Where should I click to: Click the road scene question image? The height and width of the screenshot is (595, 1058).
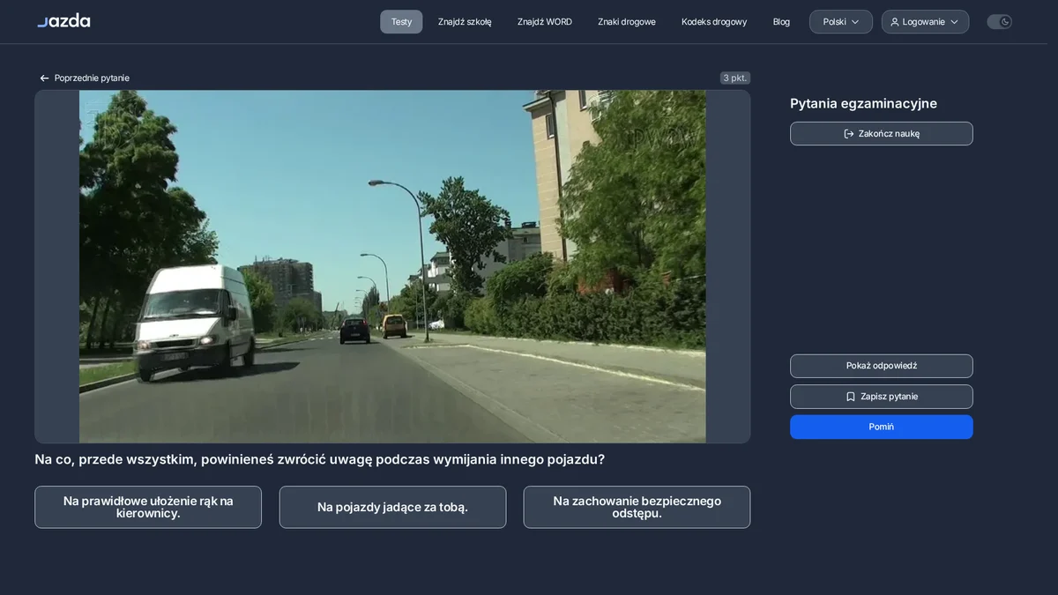point(392,266)
